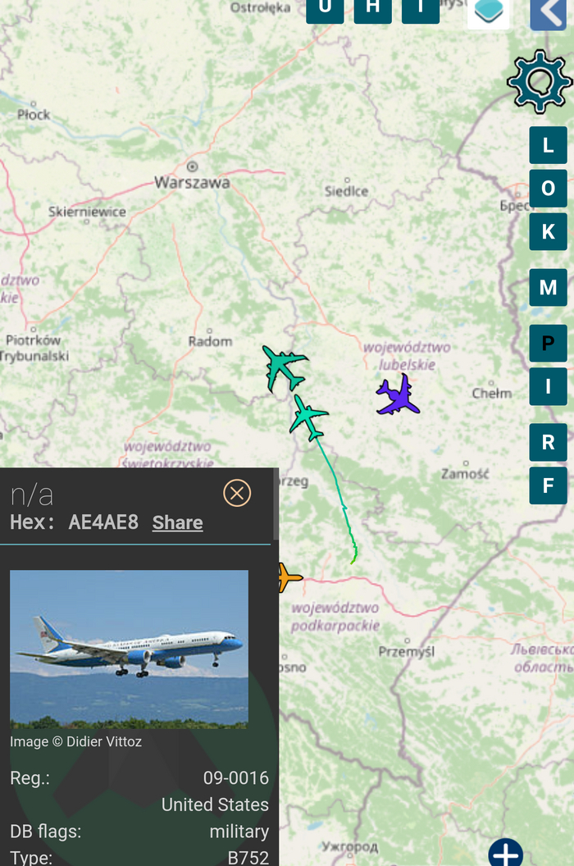
Task: Toggle the K map button
Action: pos(548,231)
